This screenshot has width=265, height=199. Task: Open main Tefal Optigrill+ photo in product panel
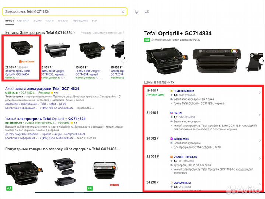click(x=167, y=60)
